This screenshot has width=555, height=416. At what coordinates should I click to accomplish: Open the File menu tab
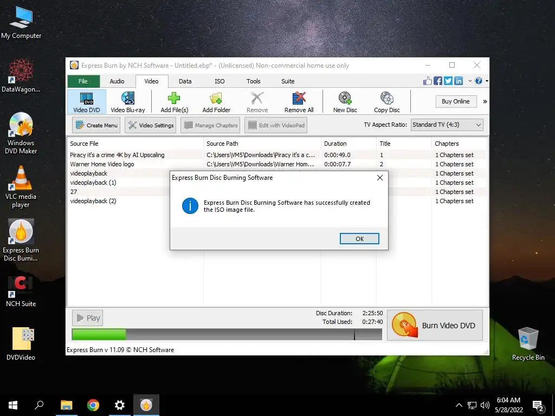(x=83, y=81)
